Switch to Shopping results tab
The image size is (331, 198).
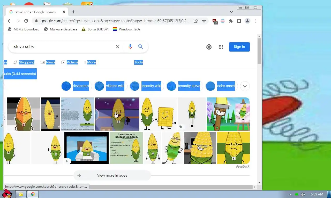point(24,62)
